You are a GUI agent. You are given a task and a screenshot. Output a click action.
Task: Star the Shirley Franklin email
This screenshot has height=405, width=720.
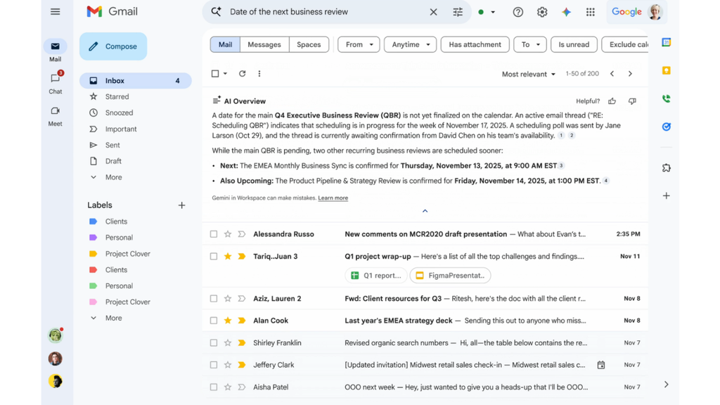tap(228, 343)
